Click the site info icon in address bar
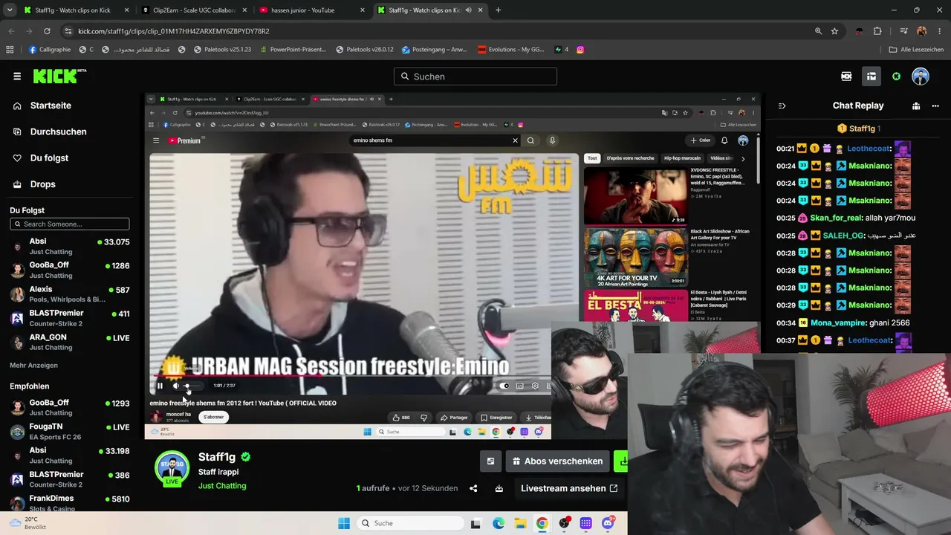Screen dimensions: 951x535 [68, 31]
